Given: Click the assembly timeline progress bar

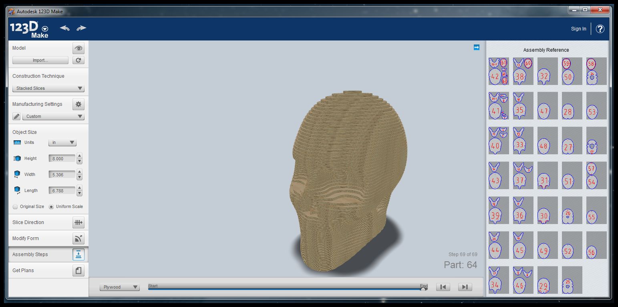Looking at the screenshot, I should (x=288, y=288).
